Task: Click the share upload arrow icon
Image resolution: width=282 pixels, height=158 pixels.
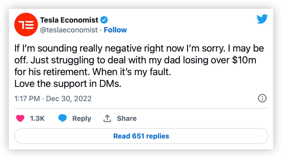Action: click(107, 118)
